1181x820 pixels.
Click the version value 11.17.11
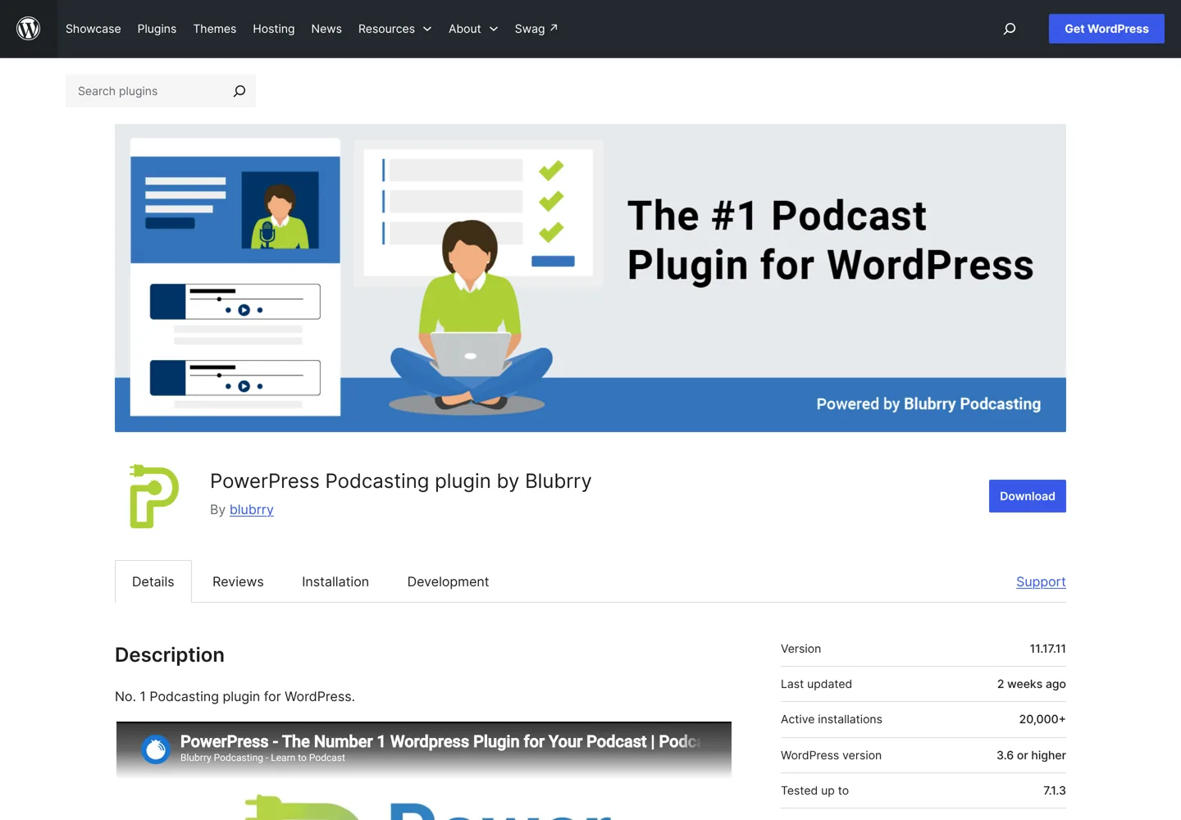tap(1048, 649)
